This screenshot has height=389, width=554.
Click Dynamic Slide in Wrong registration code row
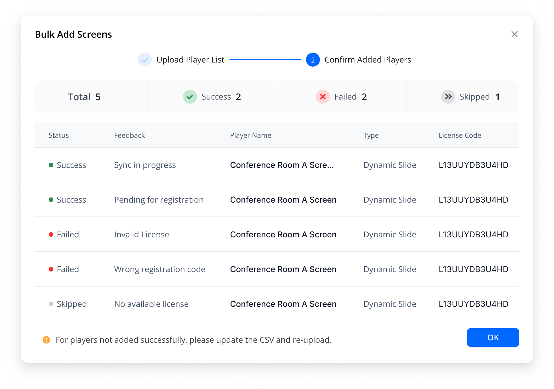[390, 269]
